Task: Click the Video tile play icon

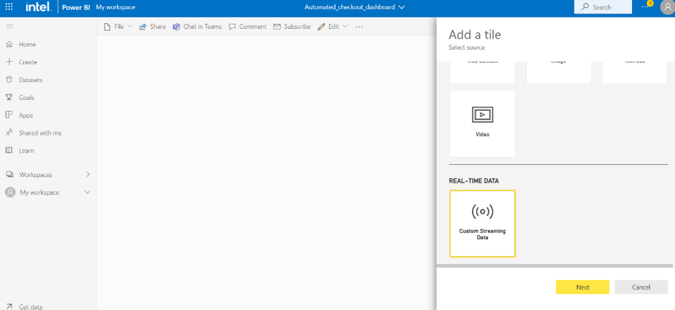Action: point(482,115)
